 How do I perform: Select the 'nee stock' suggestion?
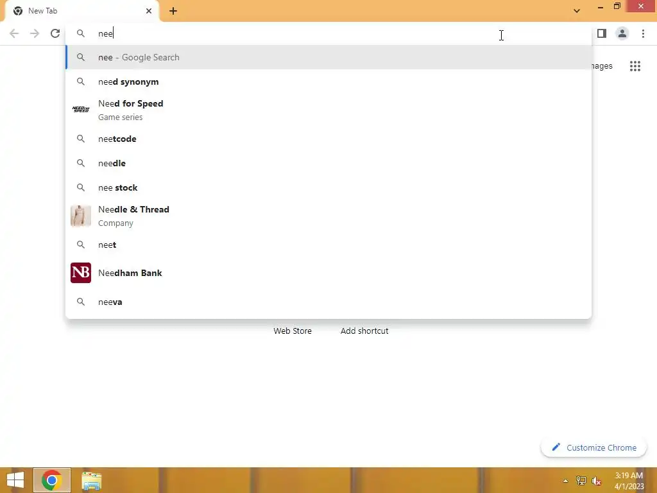click(x=328, y=187)
